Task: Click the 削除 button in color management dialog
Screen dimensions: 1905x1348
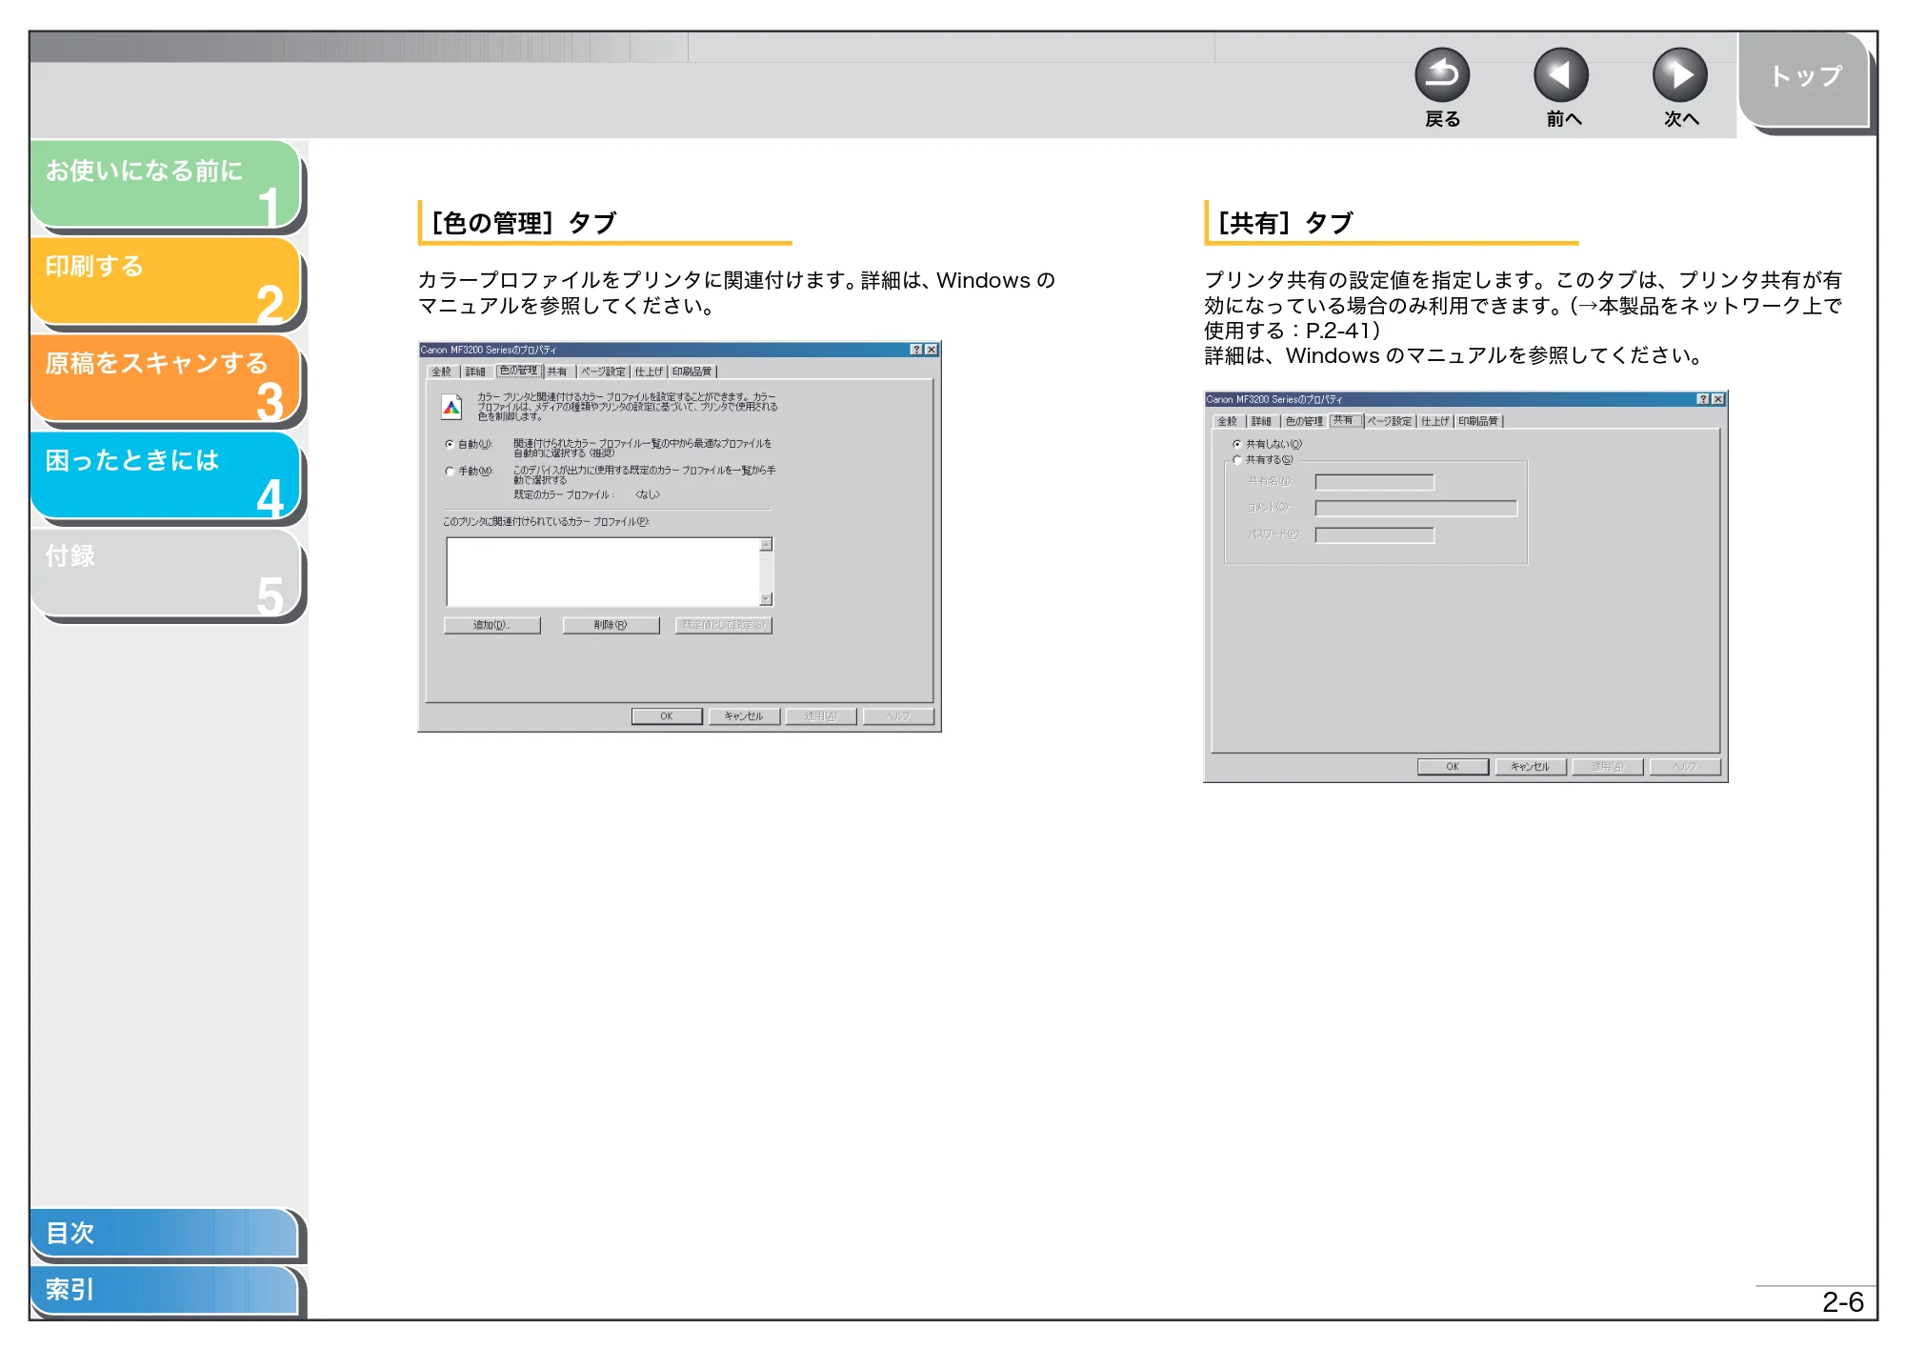Action: 611,625
